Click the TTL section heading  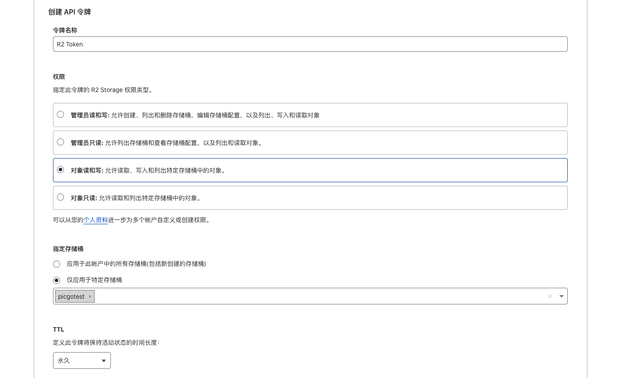[x=58, y=329]
